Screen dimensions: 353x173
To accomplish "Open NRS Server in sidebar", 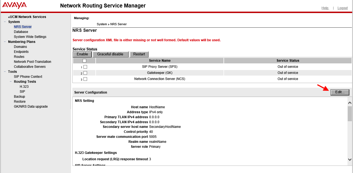I will click(23, 27).
